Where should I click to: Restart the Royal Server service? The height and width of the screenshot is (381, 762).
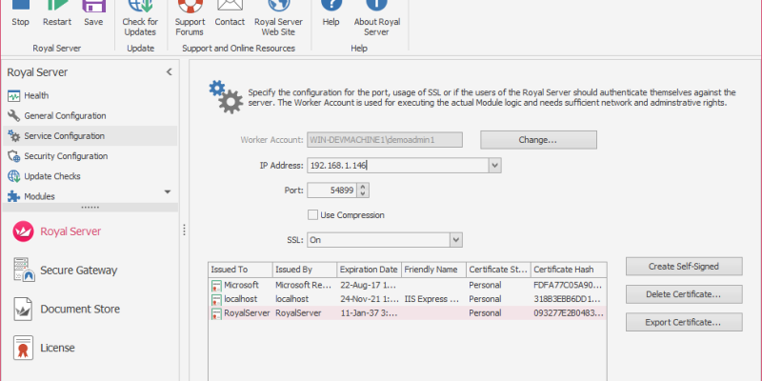point(57,8)
